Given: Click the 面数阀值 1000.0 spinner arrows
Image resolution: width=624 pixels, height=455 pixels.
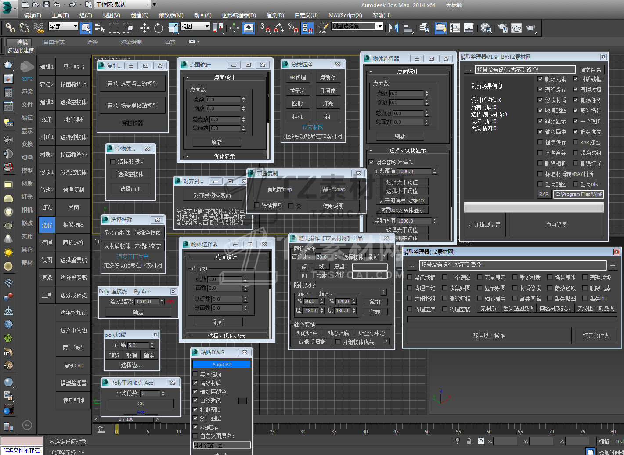Looking at the screenshot, I should (434, 171).
